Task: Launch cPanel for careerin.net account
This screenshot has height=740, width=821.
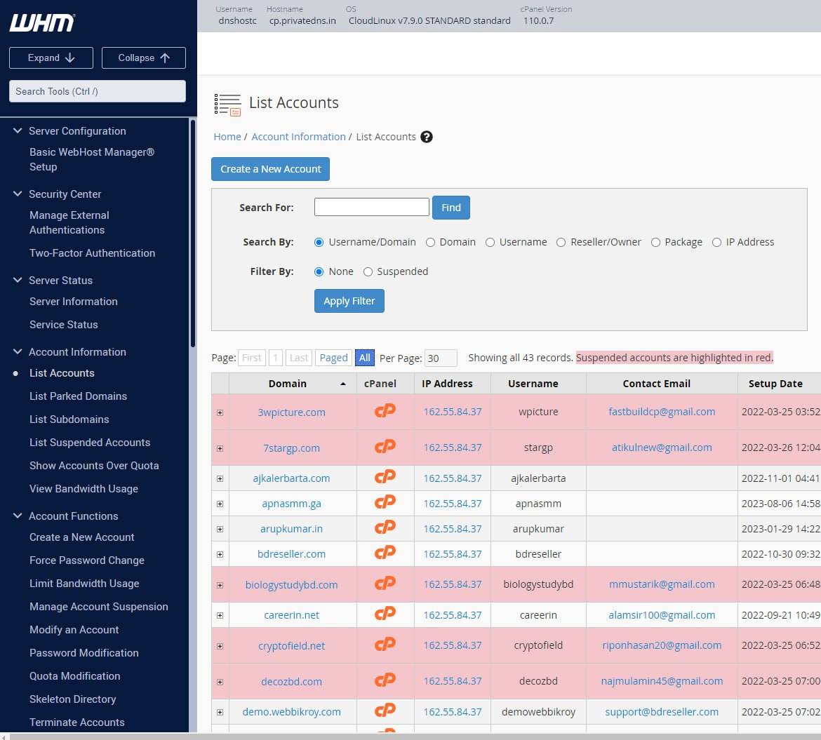Action: 385,614
